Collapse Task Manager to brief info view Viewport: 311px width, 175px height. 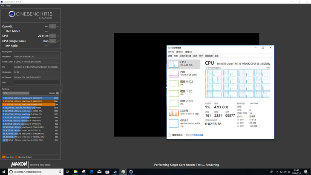pos(176,135)
